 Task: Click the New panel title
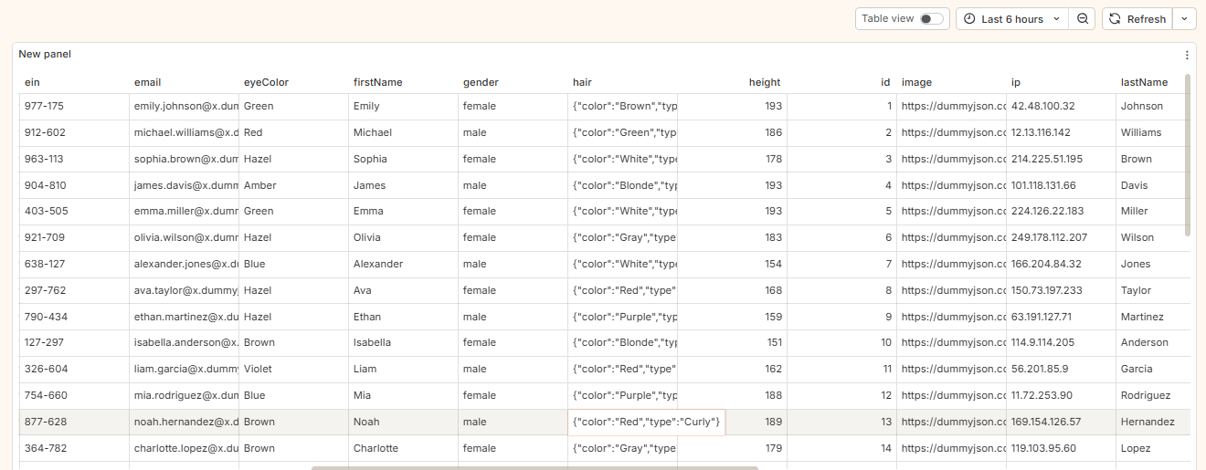tap(45, 55)
